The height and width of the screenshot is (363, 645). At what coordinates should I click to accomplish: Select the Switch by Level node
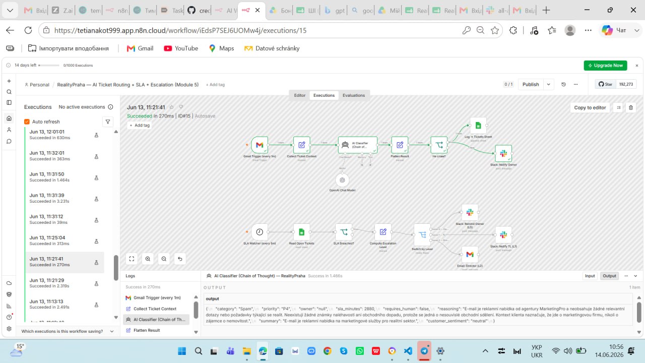422,235
